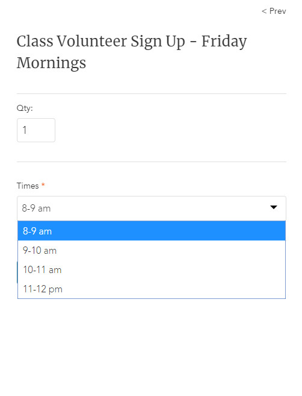Click the divider line below the heading

click(152, 93)
